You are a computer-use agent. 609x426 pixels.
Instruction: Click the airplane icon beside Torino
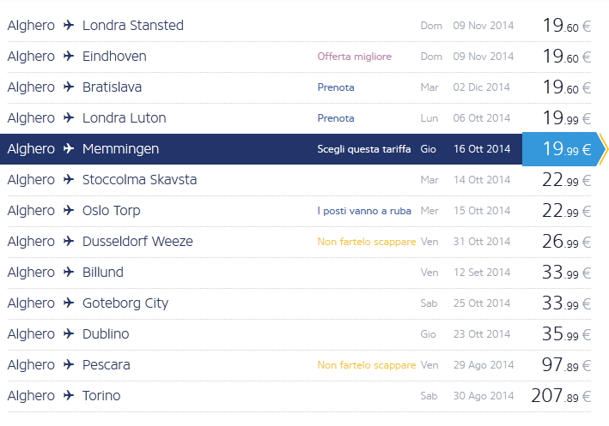(69, 396)
